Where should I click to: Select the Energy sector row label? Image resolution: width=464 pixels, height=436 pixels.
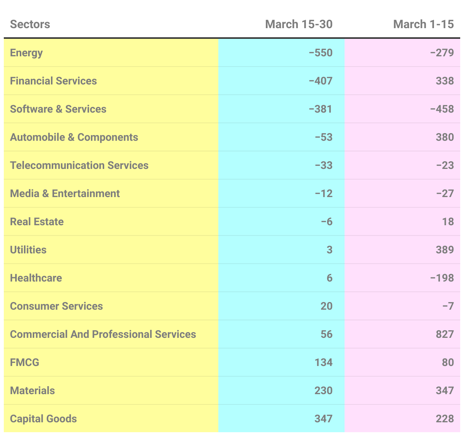pos(26,53)
